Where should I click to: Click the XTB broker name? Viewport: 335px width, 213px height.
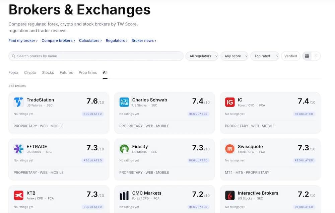[x=31, y=193]
